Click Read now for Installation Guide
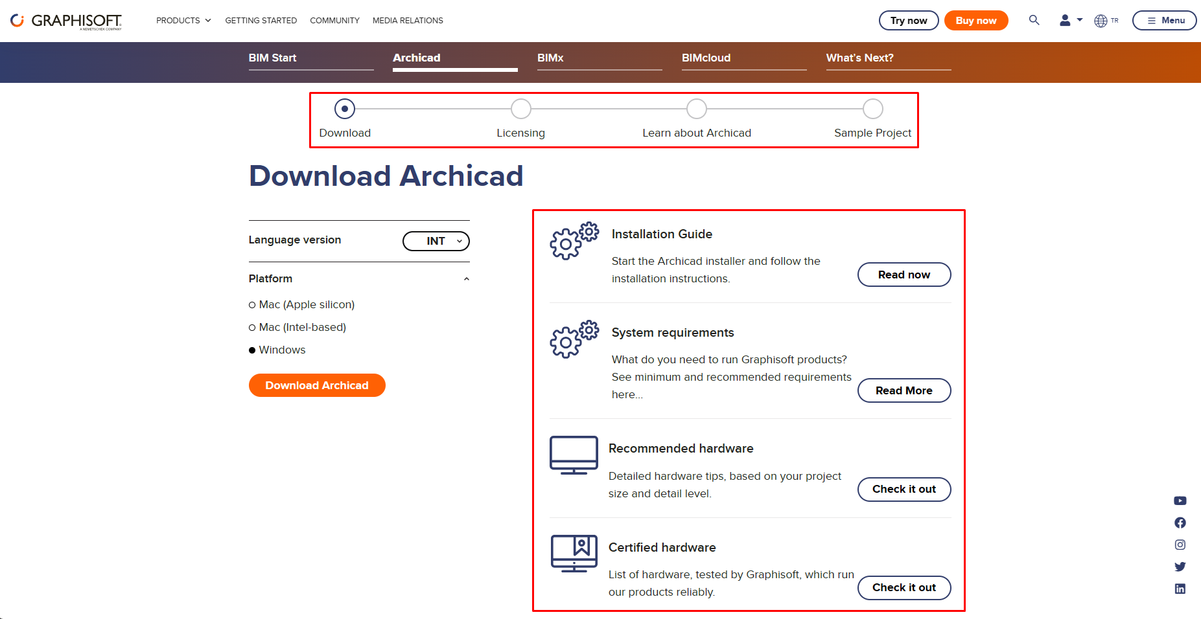This screenshot has width=1201, height=619. [x=904, y=275]
